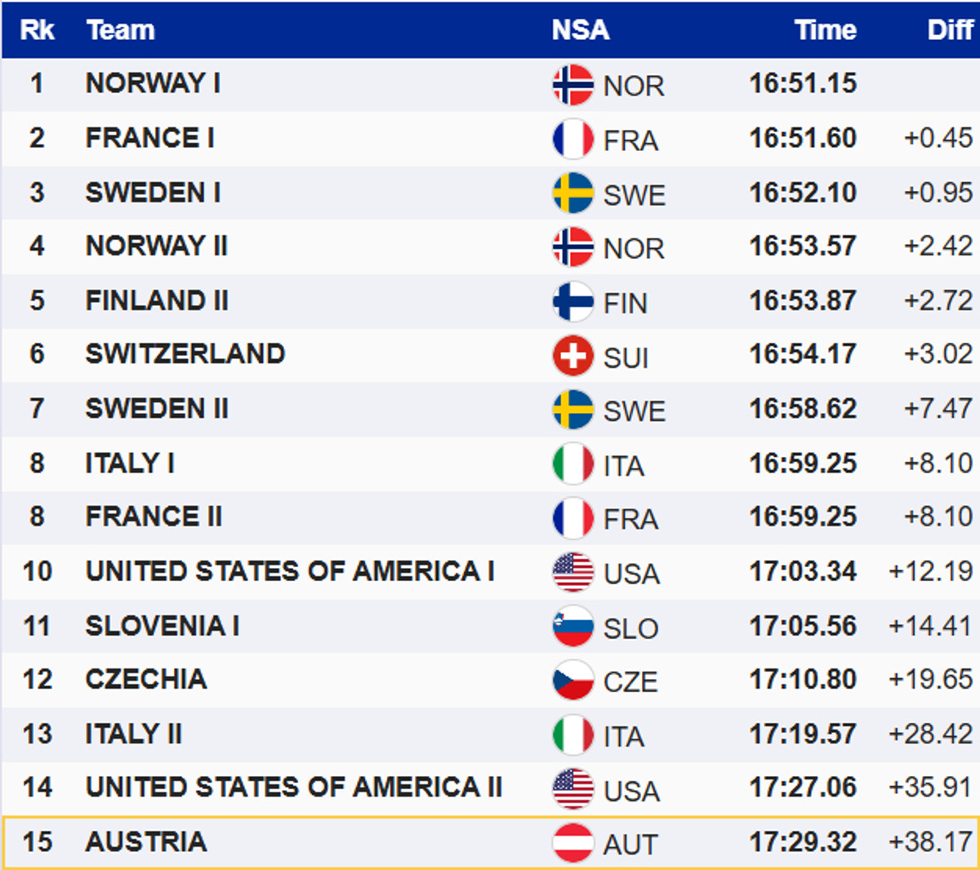Select UNITED STATES OF AMERICA II team name

(294, 787)
